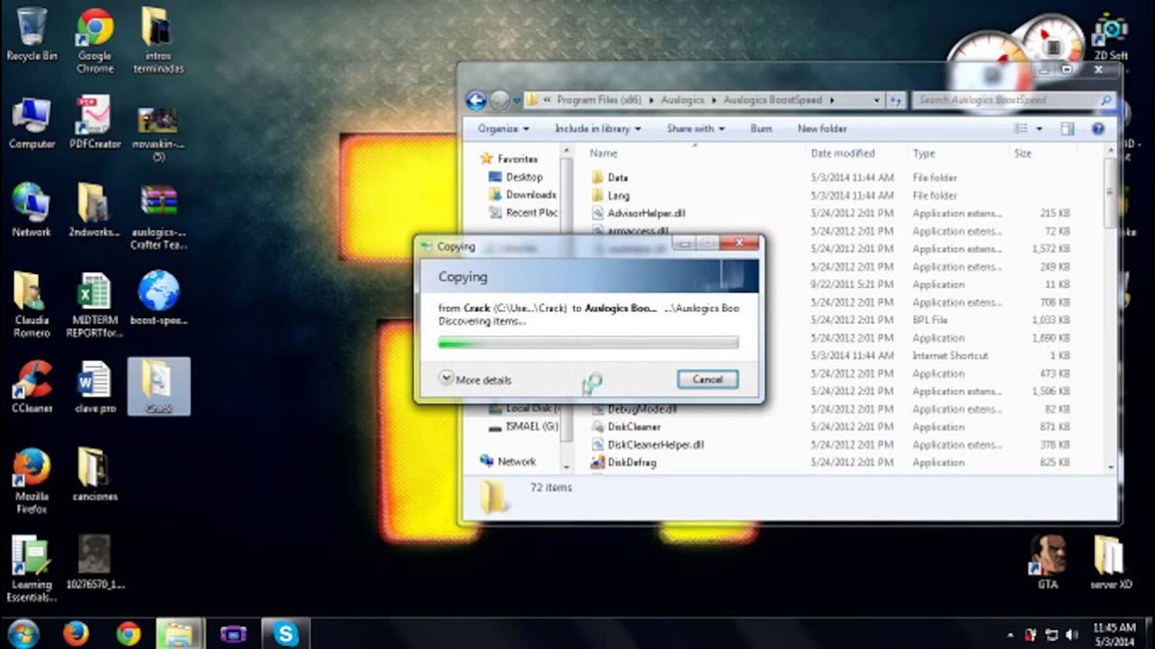Click the Explorer help question mark icon

point(1098,129)
